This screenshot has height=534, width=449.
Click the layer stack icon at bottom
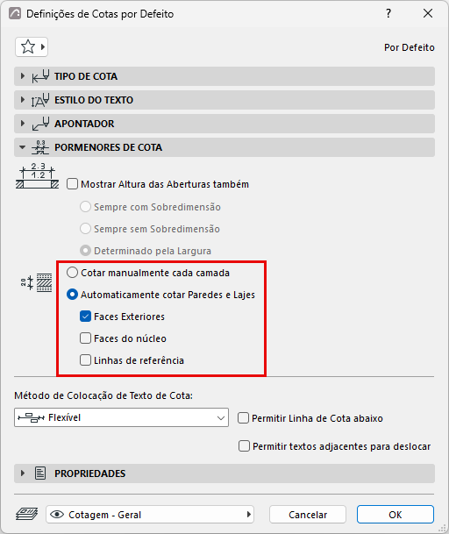[x=27, y=514]
